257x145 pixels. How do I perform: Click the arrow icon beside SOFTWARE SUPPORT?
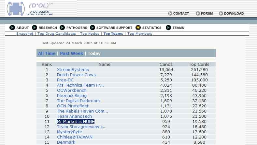93,28
